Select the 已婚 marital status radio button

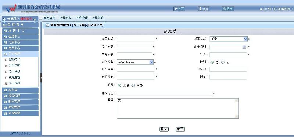tap(133, 85)
